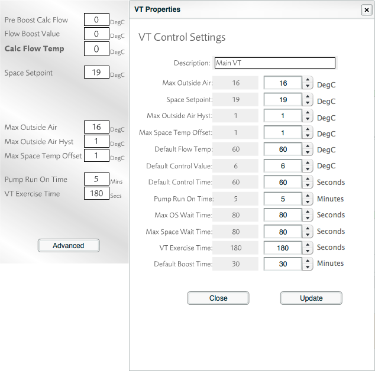Image resolution: width=375 pixels, height=371 pixels.
Task: Click the Update button
Action: (311, 298)
